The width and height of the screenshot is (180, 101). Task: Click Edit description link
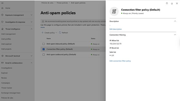point(116,29)
